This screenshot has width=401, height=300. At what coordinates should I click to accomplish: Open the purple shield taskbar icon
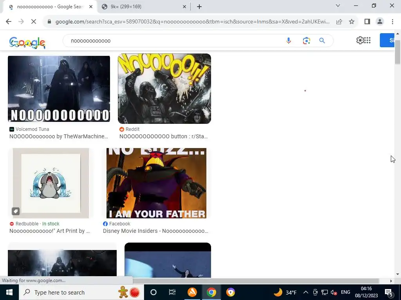click(x=230, y=292)
